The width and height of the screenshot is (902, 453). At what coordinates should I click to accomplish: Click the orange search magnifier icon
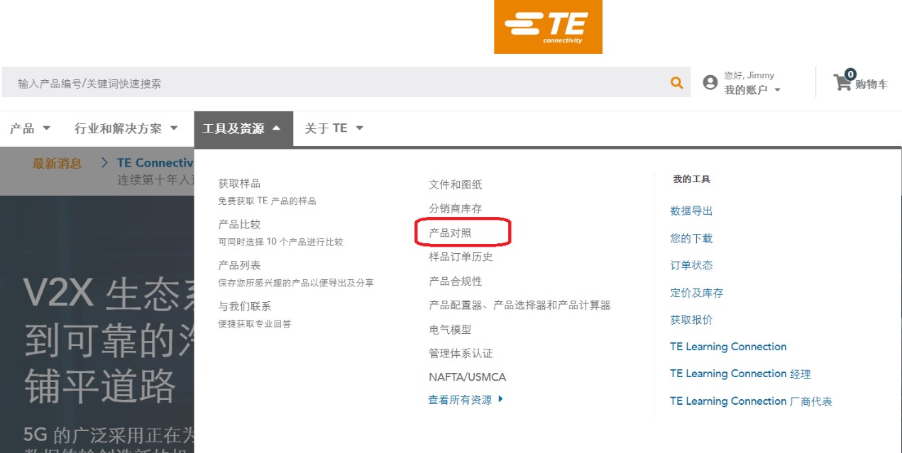677,83
